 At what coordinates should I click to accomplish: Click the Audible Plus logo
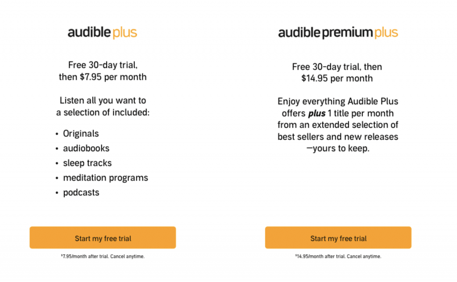102,33
